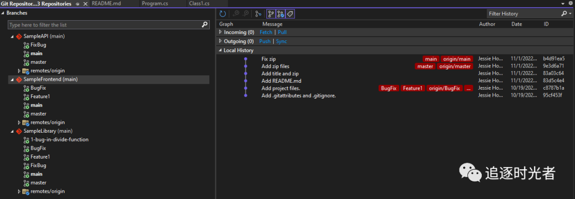Image resolution: width=575 pixels, height=199 pixels.
Task: Click the Author column header
Action: [487, 24]
